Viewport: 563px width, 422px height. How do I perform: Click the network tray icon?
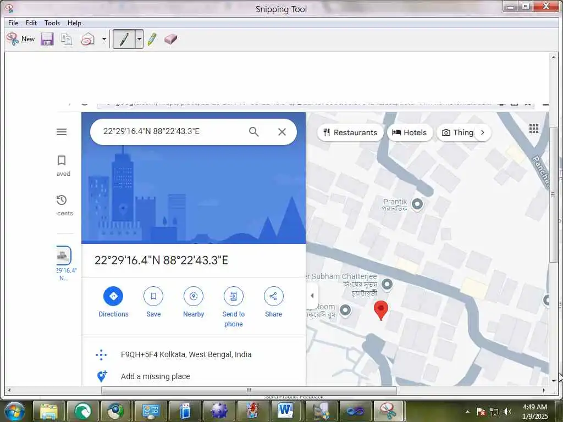click(494, 412)
